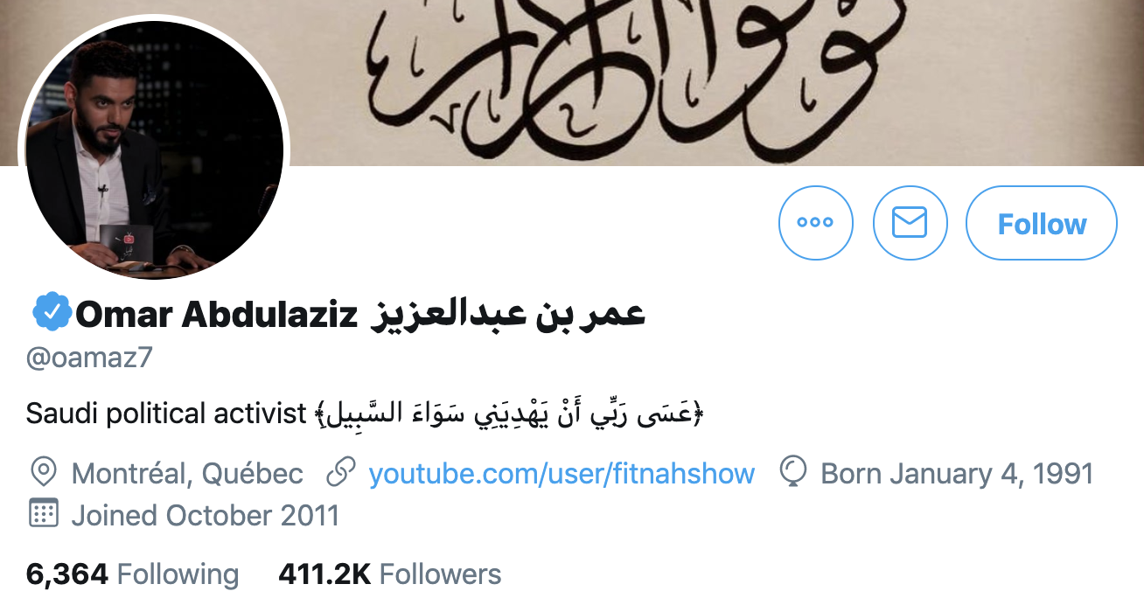Click the Saudi political activist bio
1144x605 pixels.
pos(166,414)
